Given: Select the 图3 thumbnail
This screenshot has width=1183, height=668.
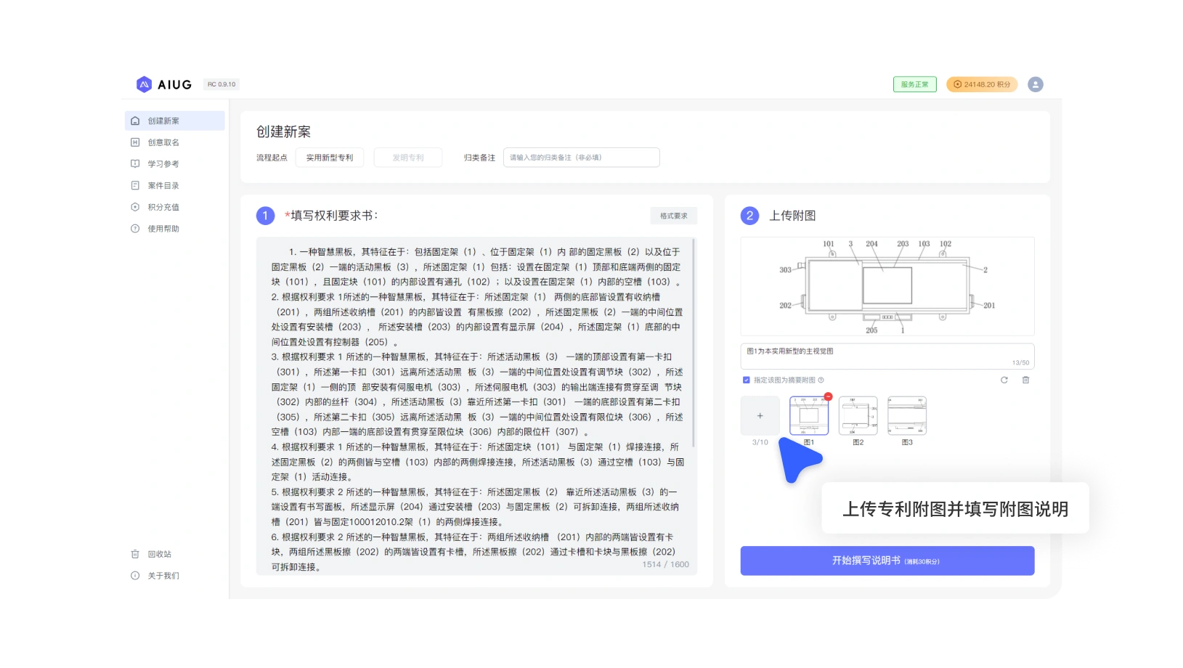Looking at the screenshot, I should click(907, 416).
